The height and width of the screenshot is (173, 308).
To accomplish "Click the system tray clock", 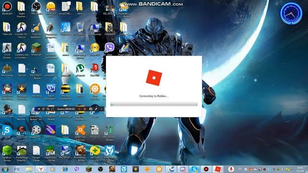I will click(300, 169).
